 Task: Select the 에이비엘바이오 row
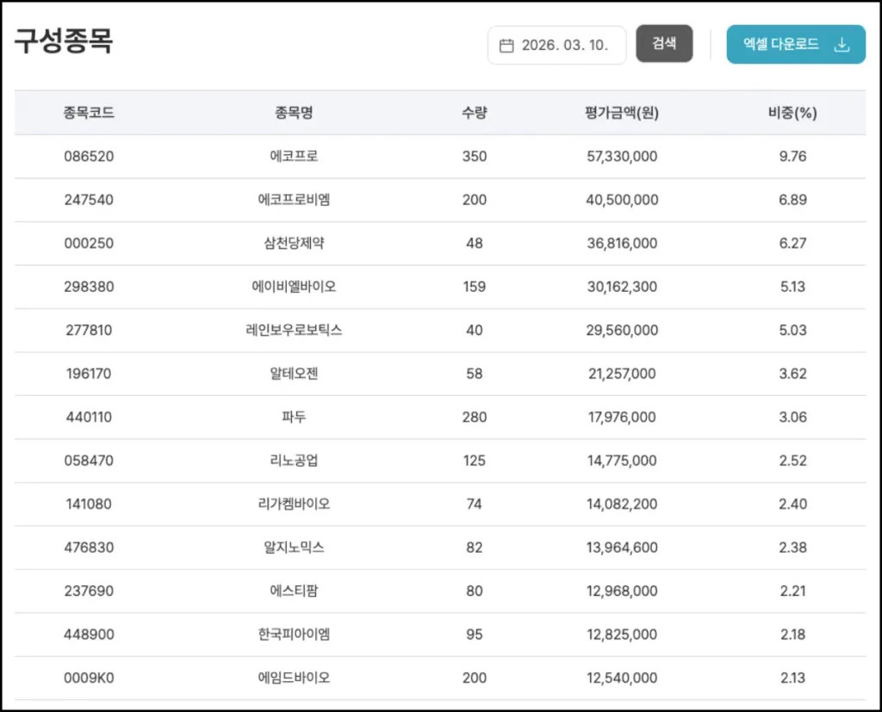(294, 286)
